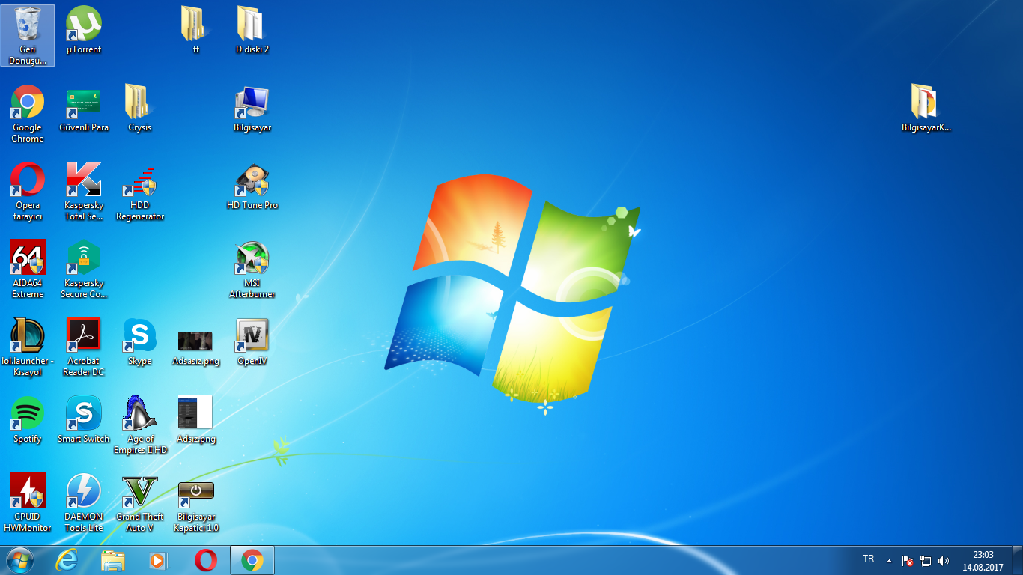Open the Windows Start menu

click(x=20, y=560)
